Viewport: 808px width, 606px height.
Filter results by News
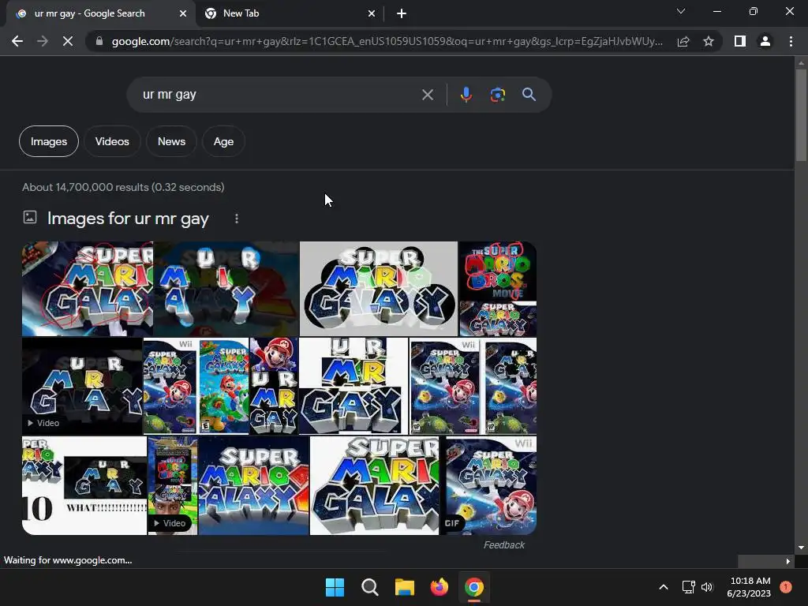click(171, 141)
